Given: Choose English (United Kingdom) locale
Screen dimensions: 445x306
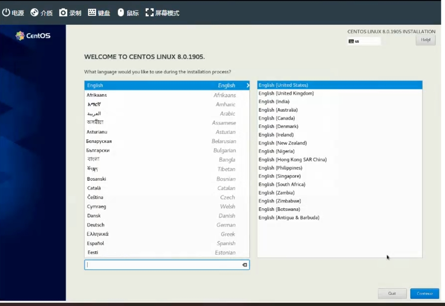Looking at the screenshot, I should click(340, 93).
